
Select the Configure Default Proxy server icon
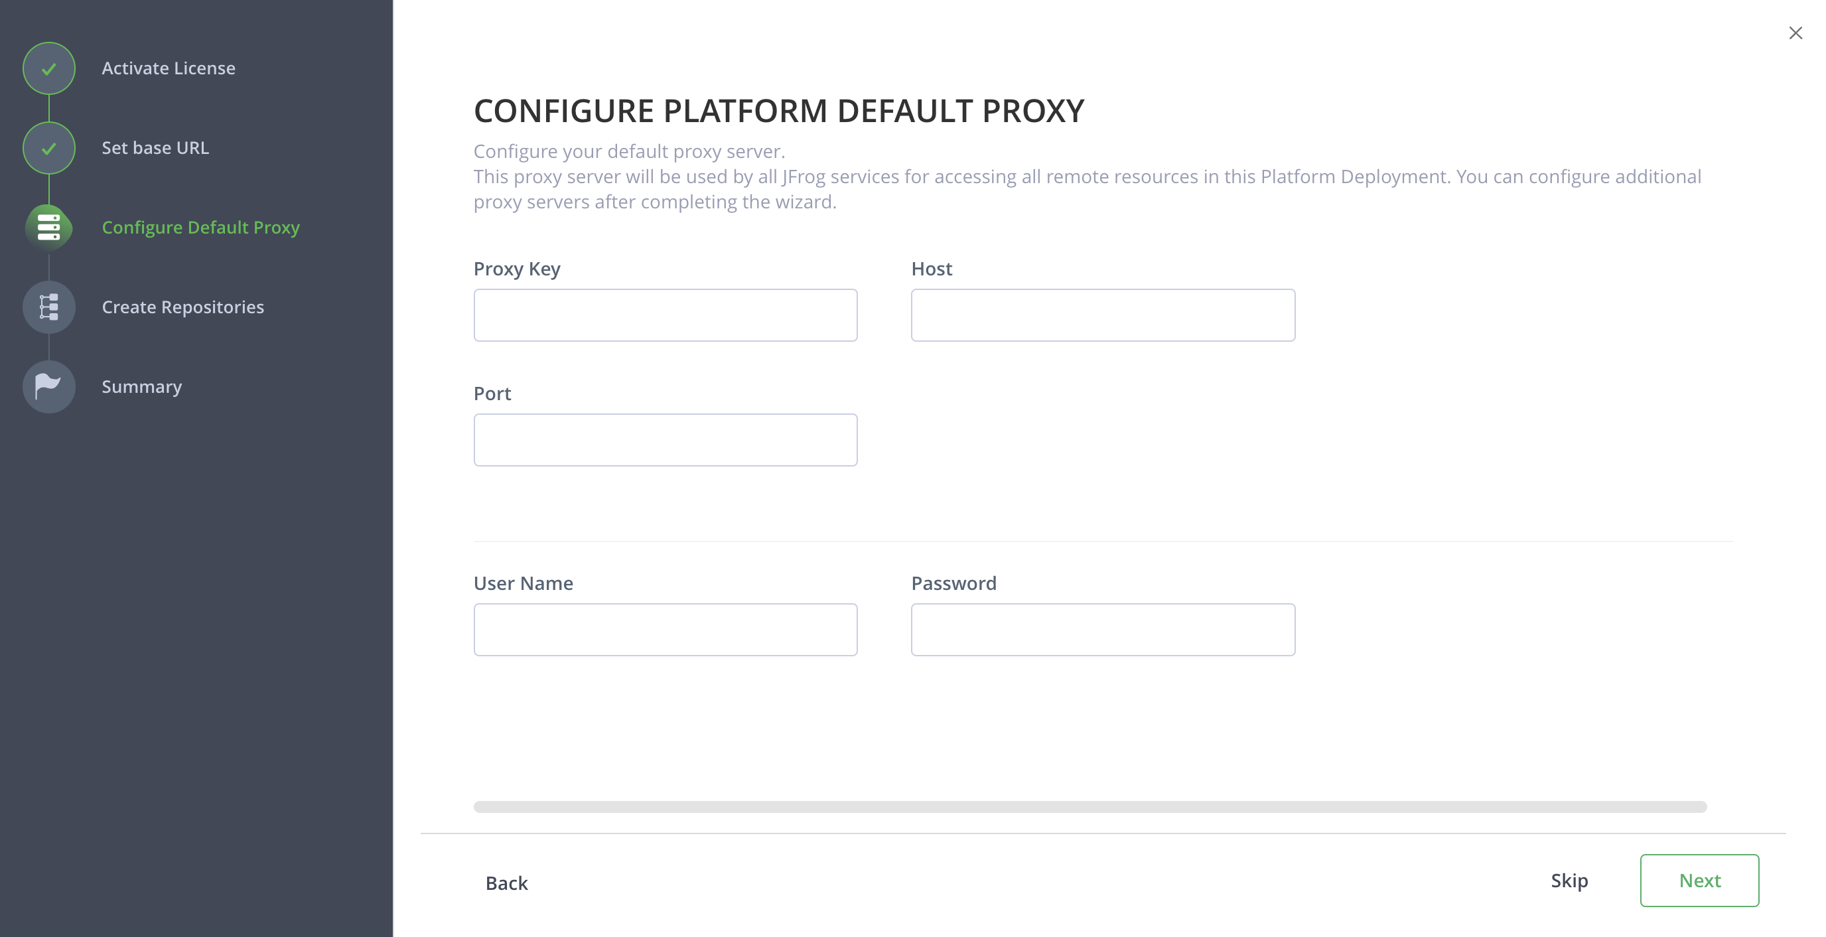(x=48, y=228)
